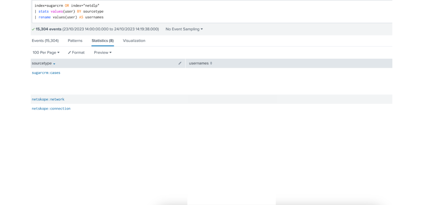This screenshot has height=205, width=423.
Task: Click the sort arrows beside usernames column
Action: coord(211,63)
